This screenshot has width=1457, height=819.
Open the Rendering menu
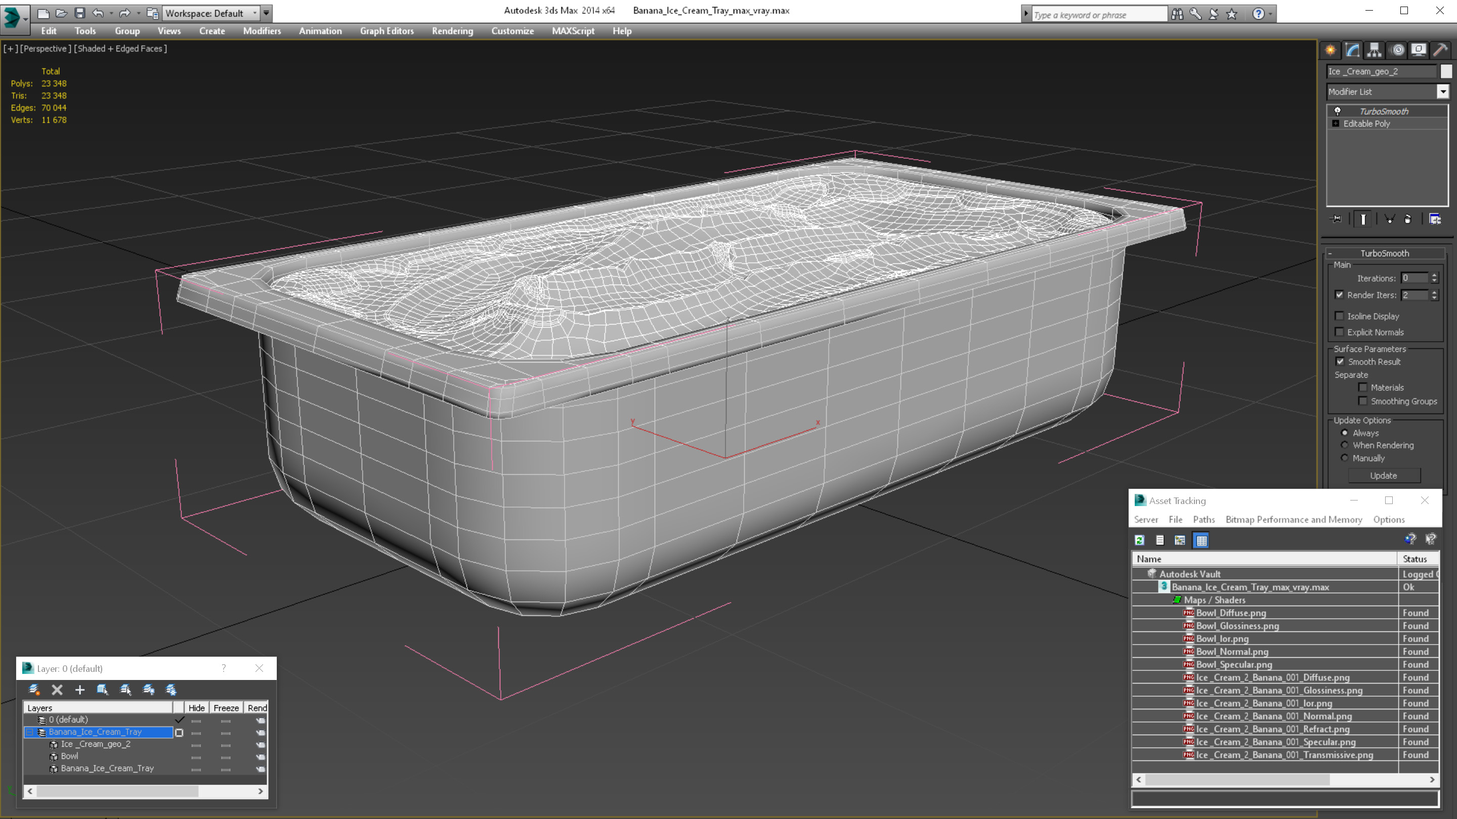click(x=452, y=31)
